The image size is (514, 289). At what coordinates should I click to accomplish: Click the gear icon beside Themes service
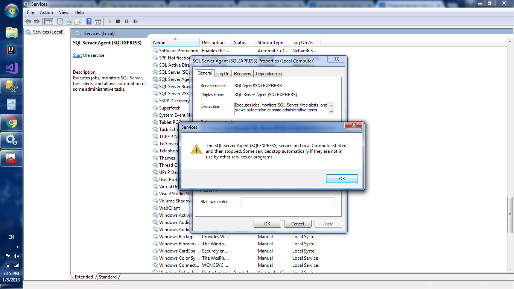155,158
